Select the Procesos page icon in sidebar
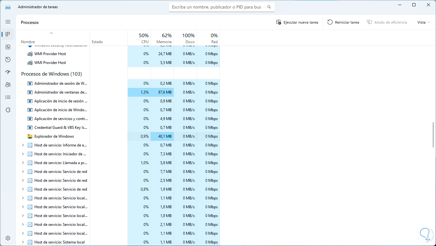The width and height of the screenshot is (436, 246). (8, 34)
